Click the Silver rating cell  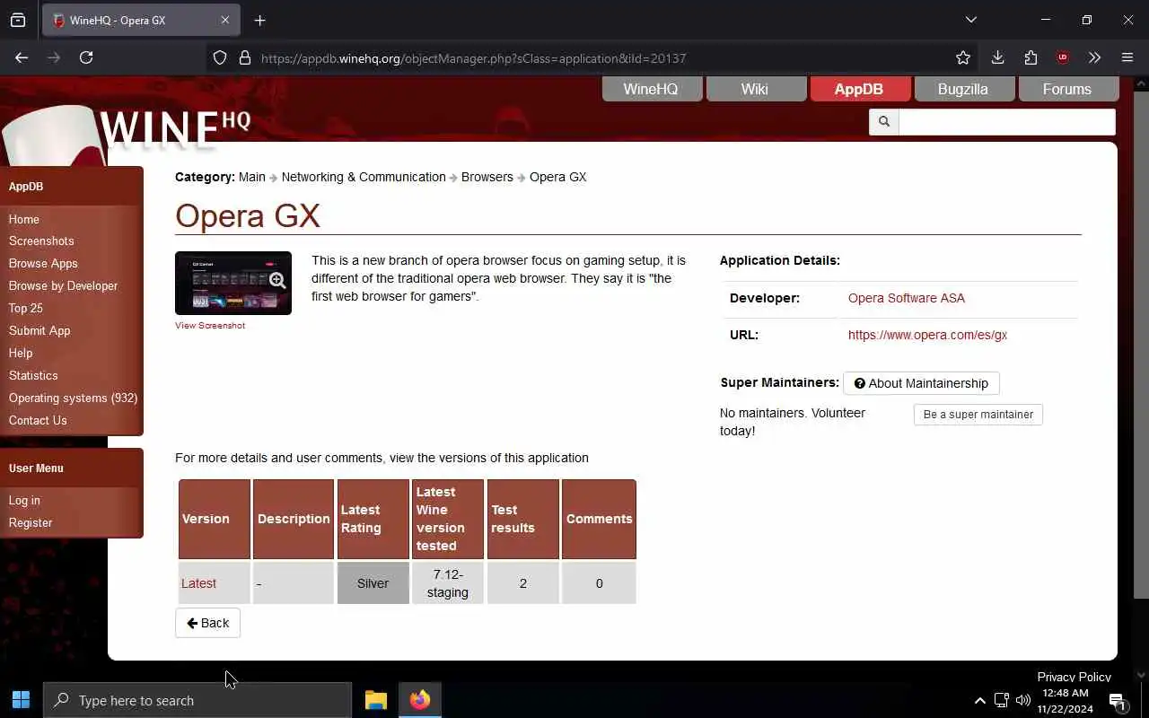(373, 583)
